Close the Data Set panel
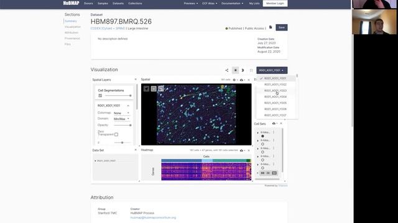398x223 pixels. [136, 150]
